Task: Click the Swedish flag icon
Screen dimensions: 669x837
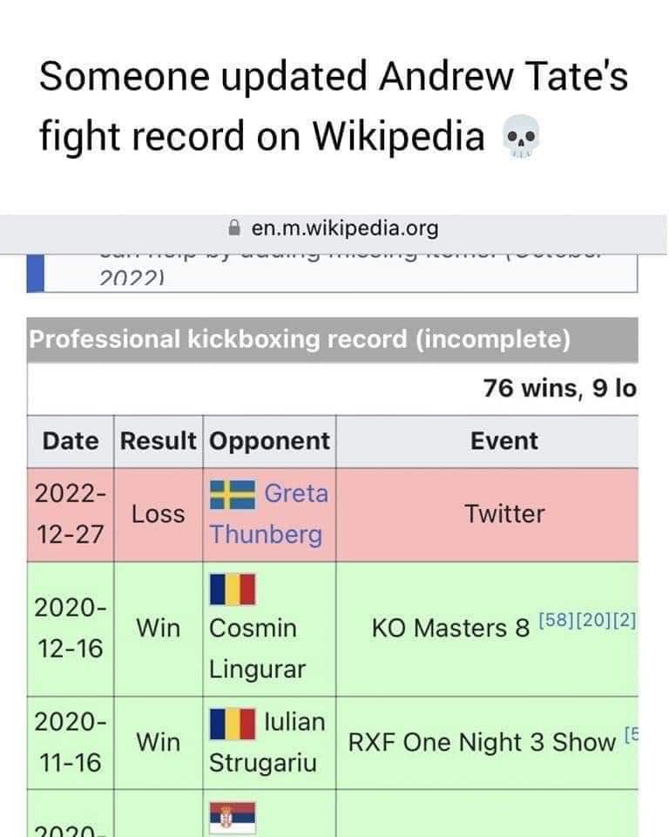Action: (x=232, y=495)
